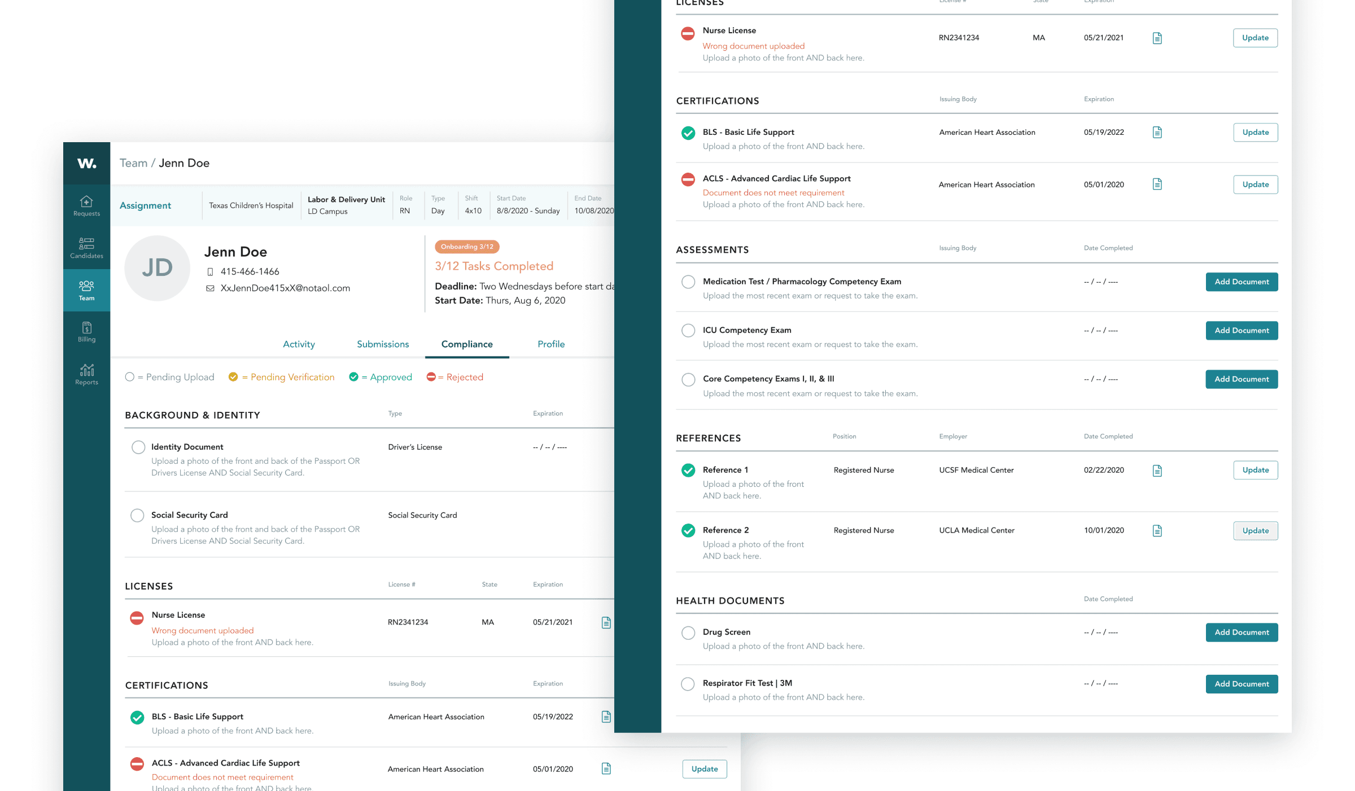Open the Submissions tab

(383, 344)
